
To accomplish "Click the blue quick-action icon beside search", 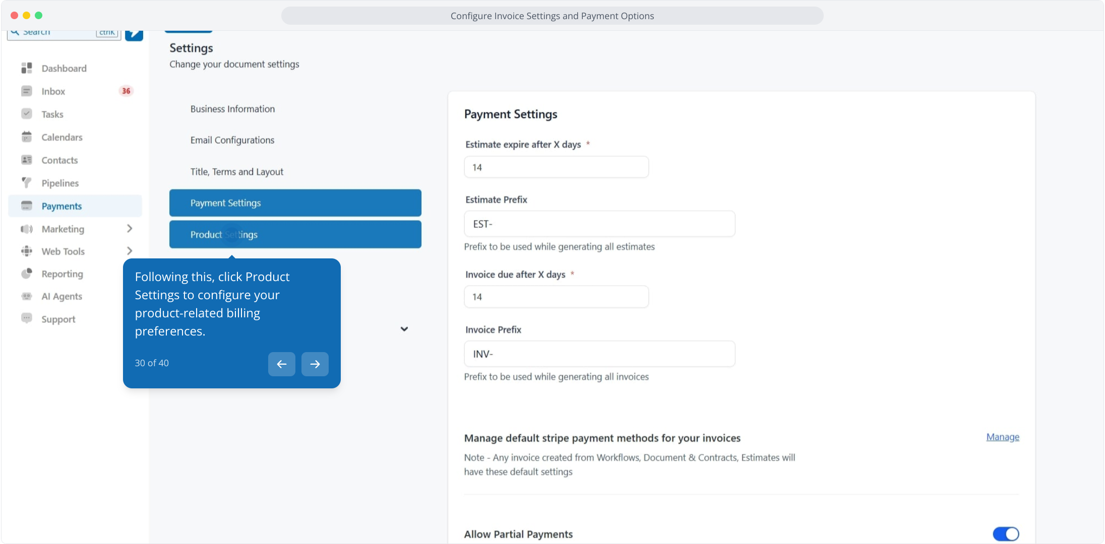I will click(134, 34).
